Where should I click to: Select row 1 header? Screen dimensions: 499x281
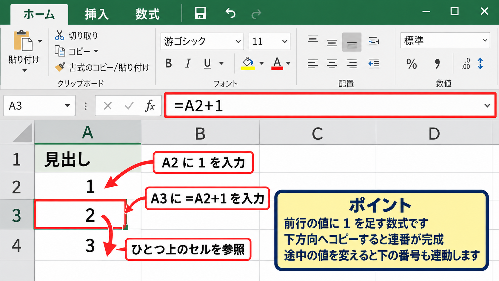point(17,159)
